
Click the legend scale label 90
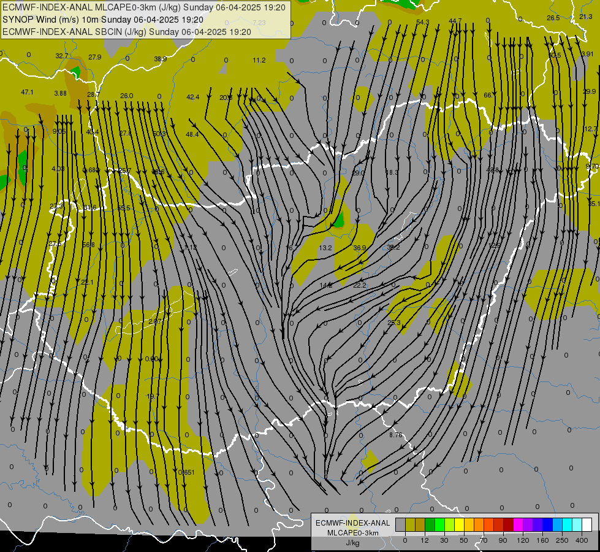pos(503,540)
